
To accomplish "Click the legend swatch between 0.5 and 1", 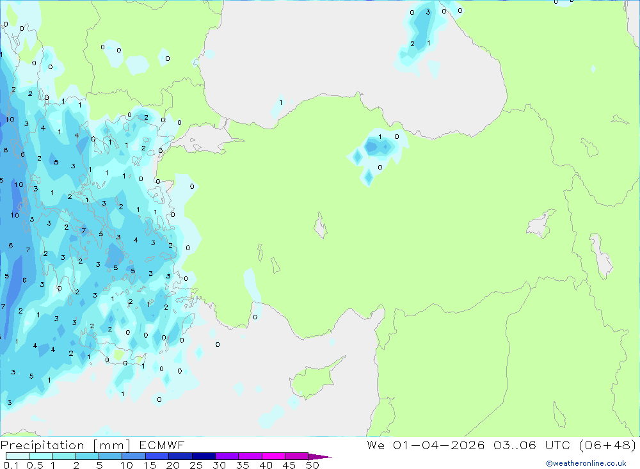I will coord(41,456).
